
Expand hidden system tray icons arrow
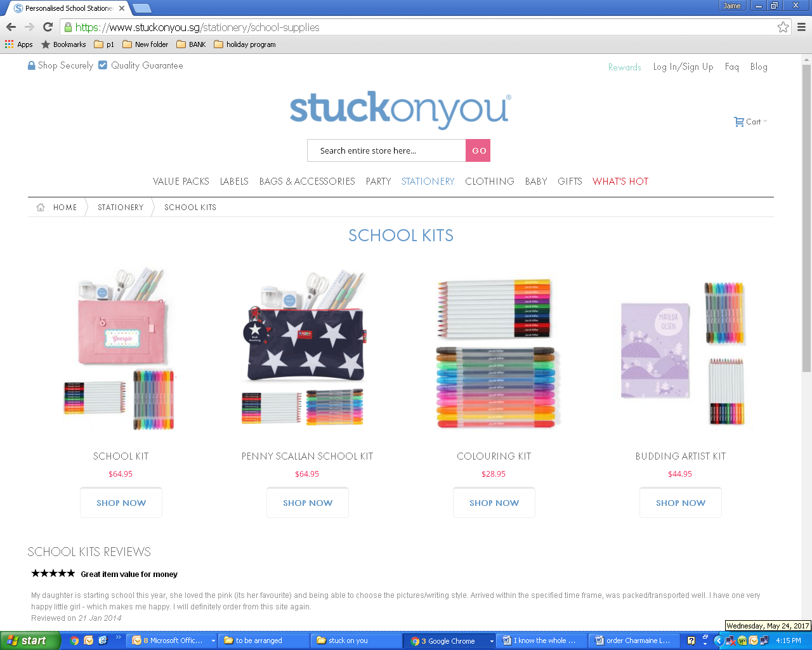pyautogui.click(x=718, y=640)
